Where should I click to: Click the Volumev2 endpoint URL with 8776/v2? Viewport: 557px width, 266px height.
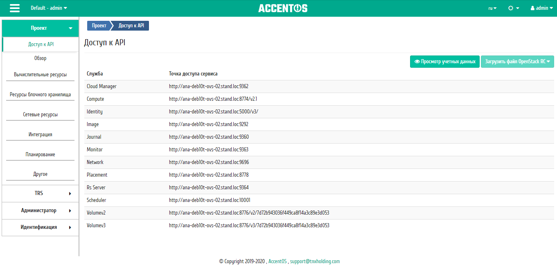coord(249,213)
